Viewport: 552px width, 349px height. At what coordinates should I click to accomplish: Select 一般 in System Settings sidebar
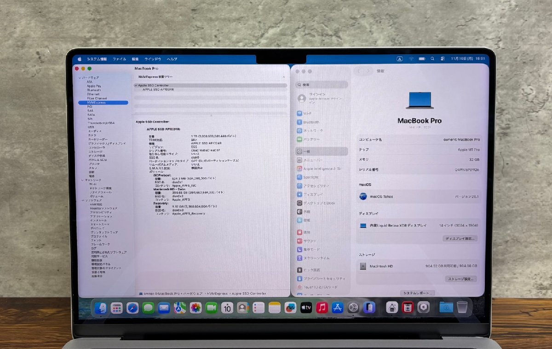[x=322, y=151]
